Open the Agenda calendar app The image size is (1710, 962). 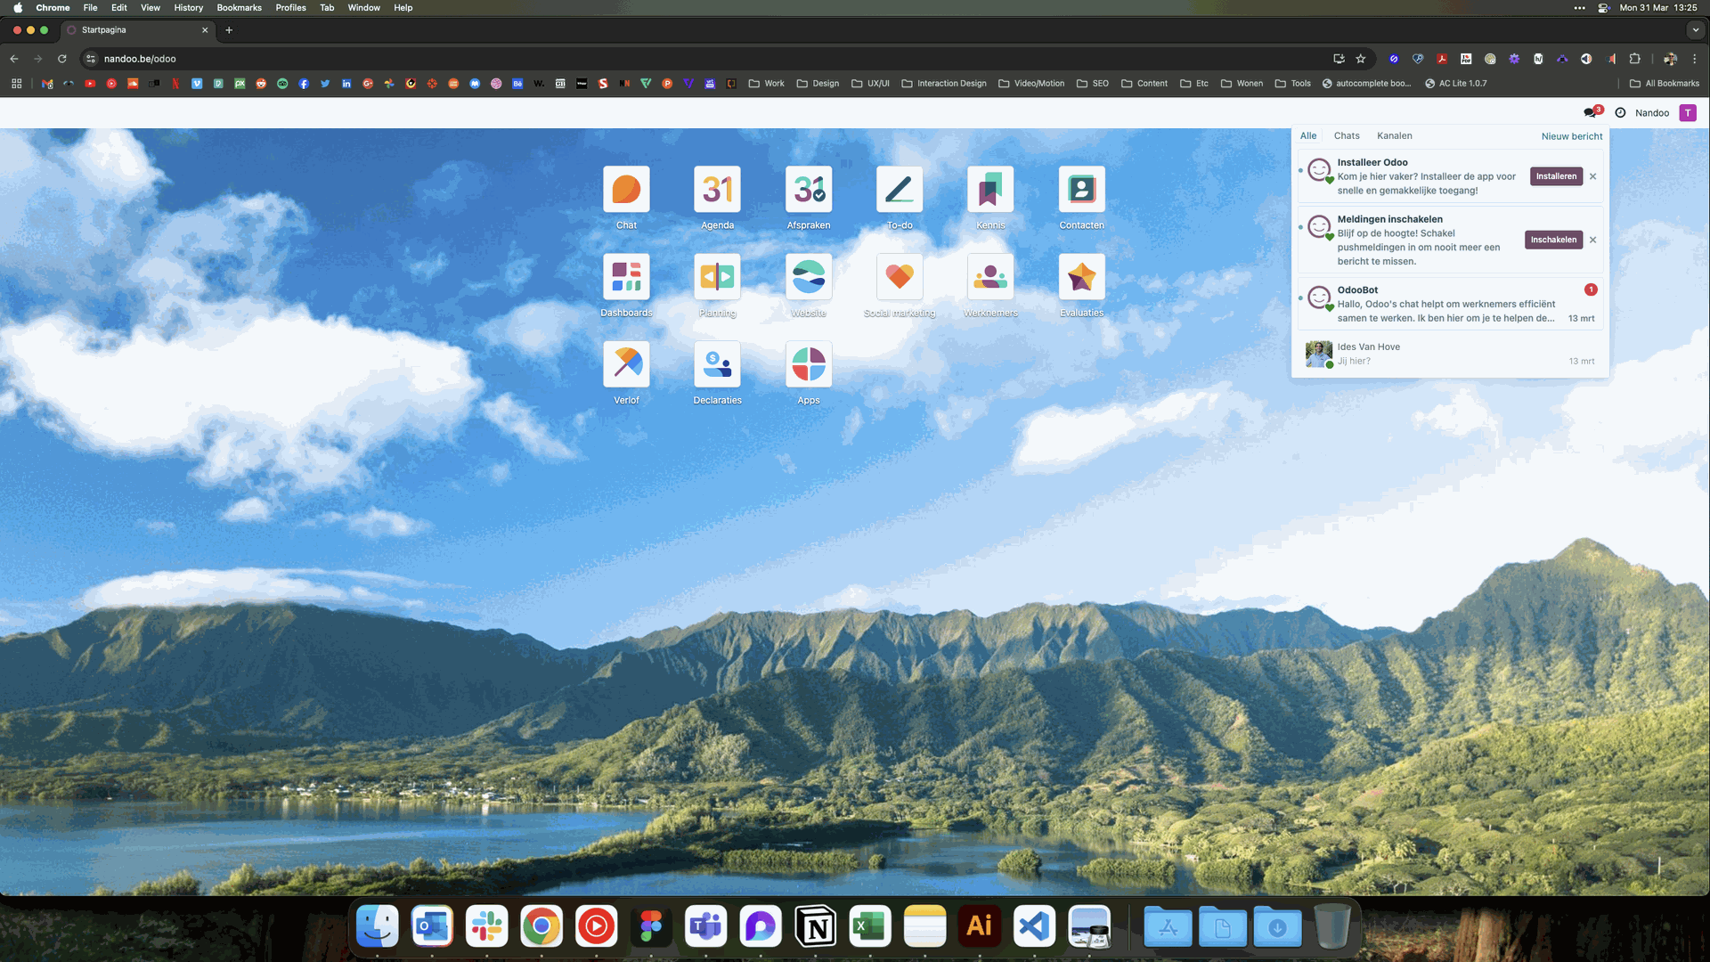[717, 189]
